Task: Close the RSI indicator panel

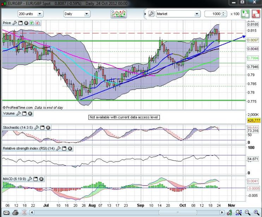Action: 70,149
